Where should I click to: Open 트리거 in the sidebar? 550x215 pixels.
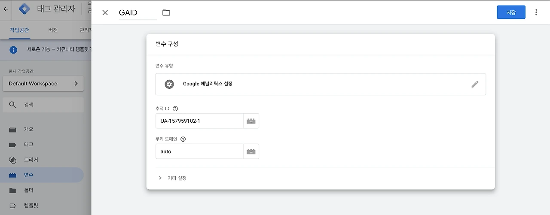31,160
